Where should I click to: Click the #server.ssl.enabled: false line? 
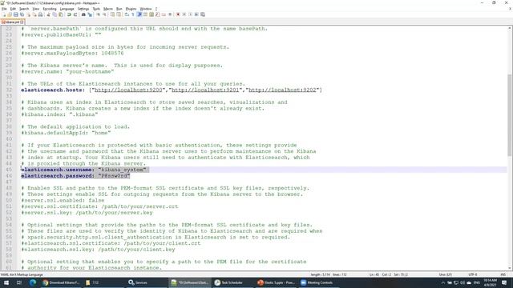63,201
